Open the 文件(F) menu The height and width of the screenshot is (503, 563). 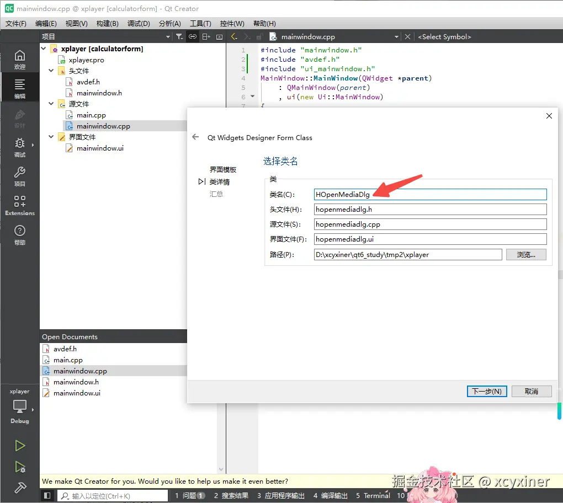(16, 23)
